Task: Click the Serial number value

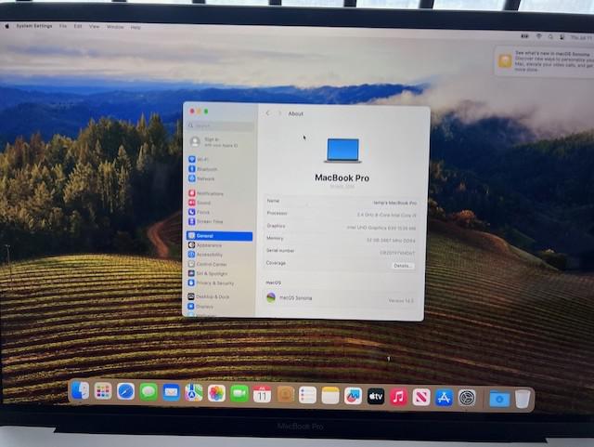Action: click(397, 253)
